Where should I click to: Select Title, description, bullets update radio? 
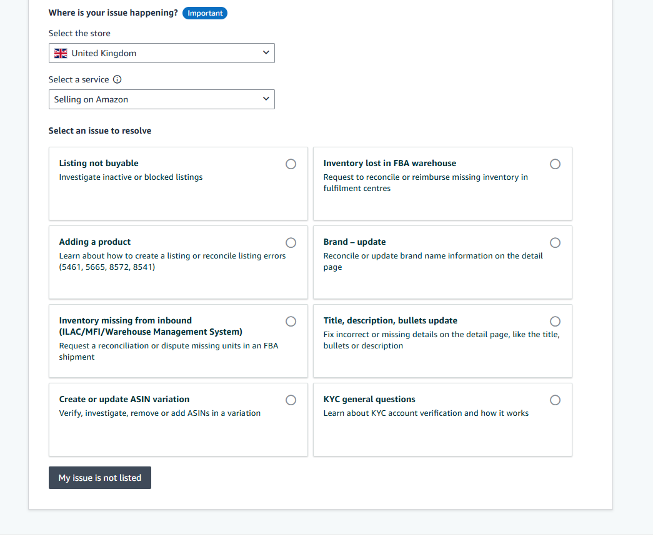tap(555, 322)
